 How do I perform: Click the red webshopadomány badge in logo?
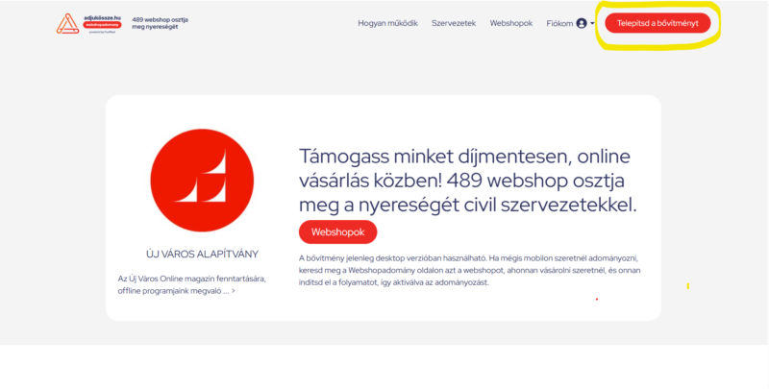(102, 25)
